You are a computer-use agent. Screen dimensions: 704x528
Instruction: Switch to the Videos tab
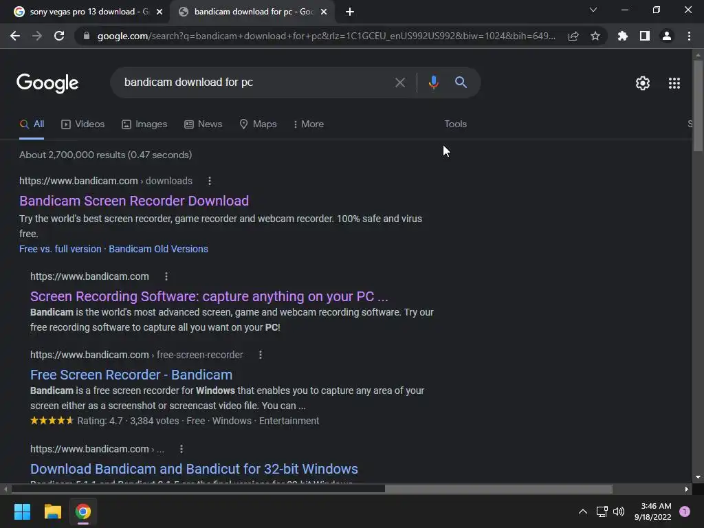click(x=83, y=124)
